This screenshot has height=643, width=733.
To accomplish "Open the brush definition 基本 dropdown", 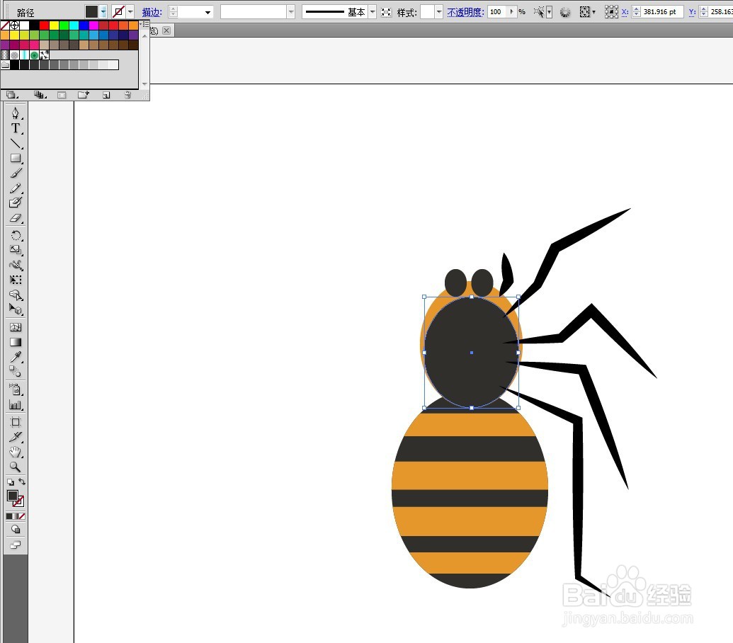I will 373,11.
